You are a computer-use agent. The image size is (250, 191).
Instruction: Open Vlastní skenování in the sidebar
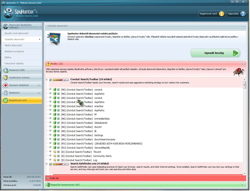point(15,45)
